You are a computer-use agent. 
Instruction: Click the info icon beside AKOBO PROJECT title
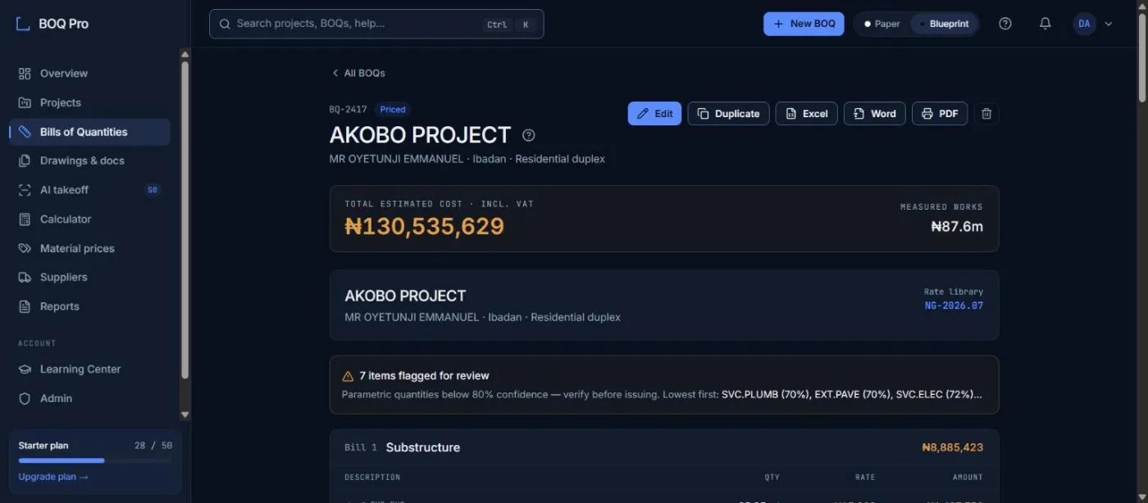click(529, 135)
